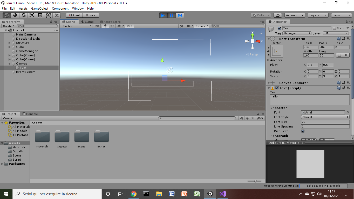Open Unity from the Windows taskbar

(210, 194)
